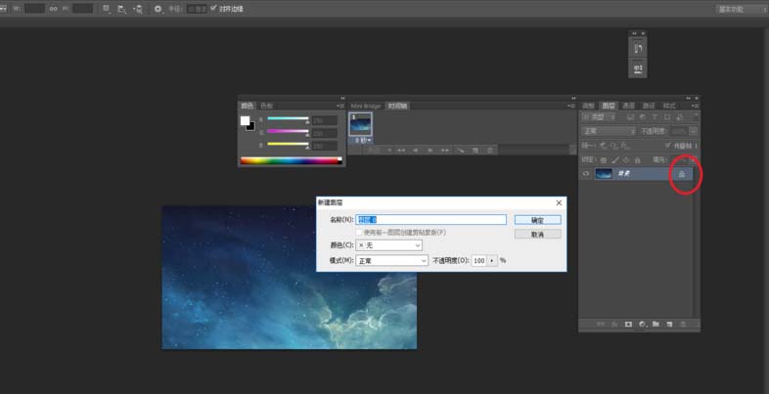Click new adjustment layer icon
769x394 pixels.
(643, 325)
